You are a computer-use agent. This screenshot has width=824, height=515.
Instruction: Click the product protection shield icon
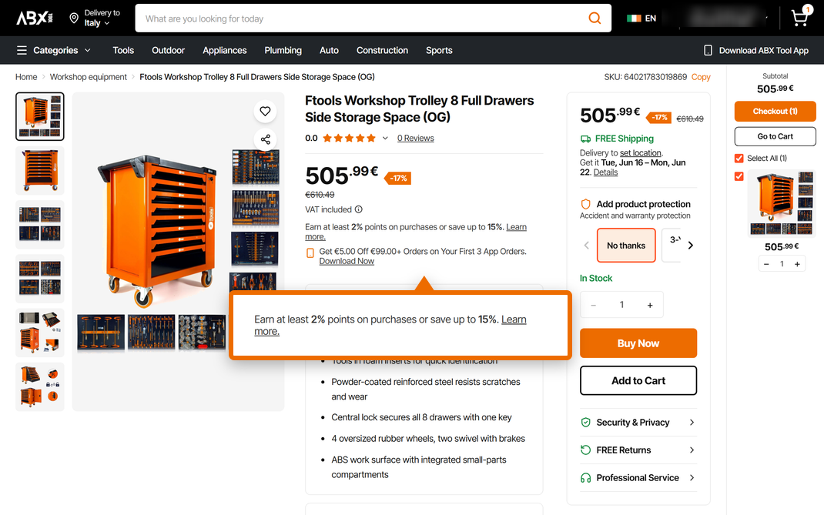coord(585,204)
